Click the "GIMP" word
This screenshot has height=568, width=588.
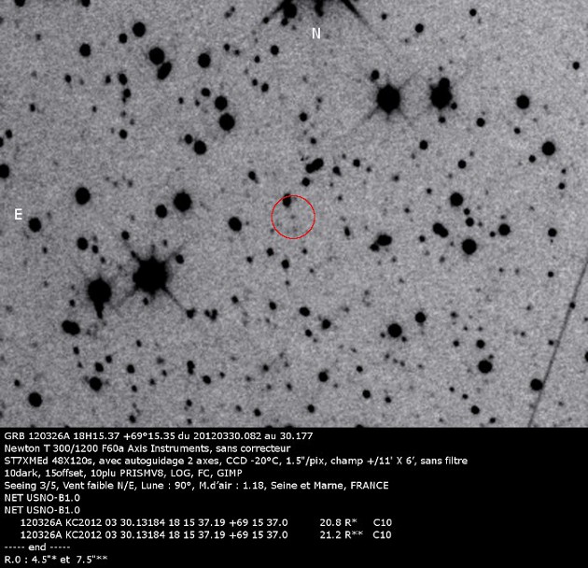[230, 473]
